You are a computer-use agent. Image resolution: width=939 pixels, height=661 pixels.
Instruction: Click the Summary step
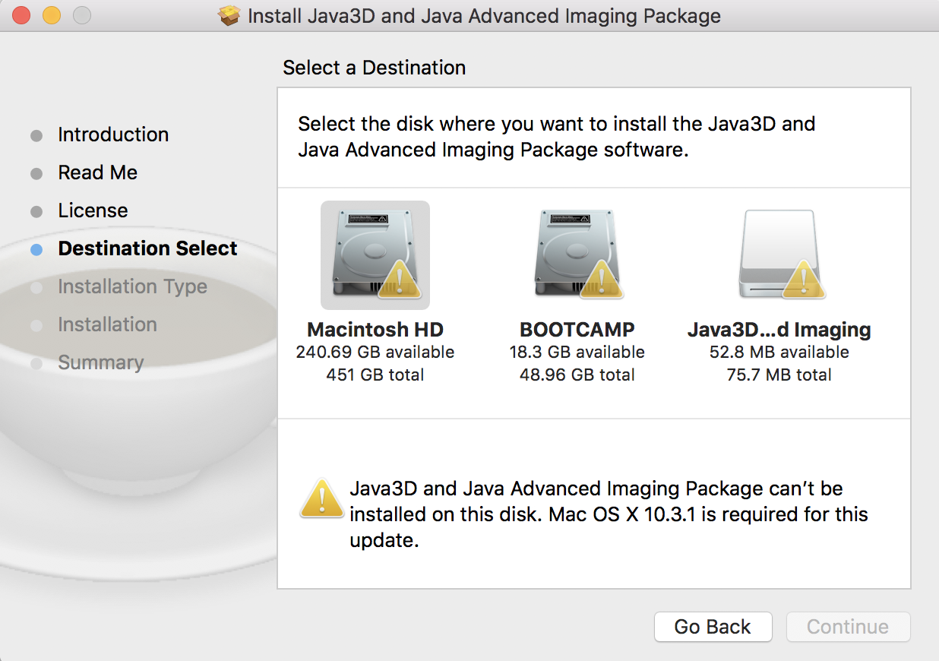[x=100, y=362]
